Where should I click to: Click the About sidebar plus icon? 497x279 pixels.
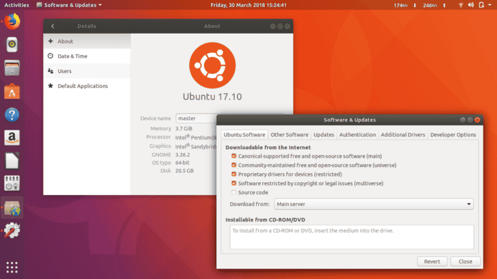click(x=50, y=41)
